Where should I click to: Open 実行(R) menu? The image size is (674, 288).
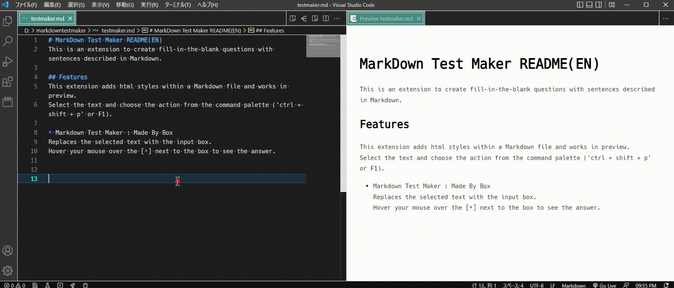[149, 5]
